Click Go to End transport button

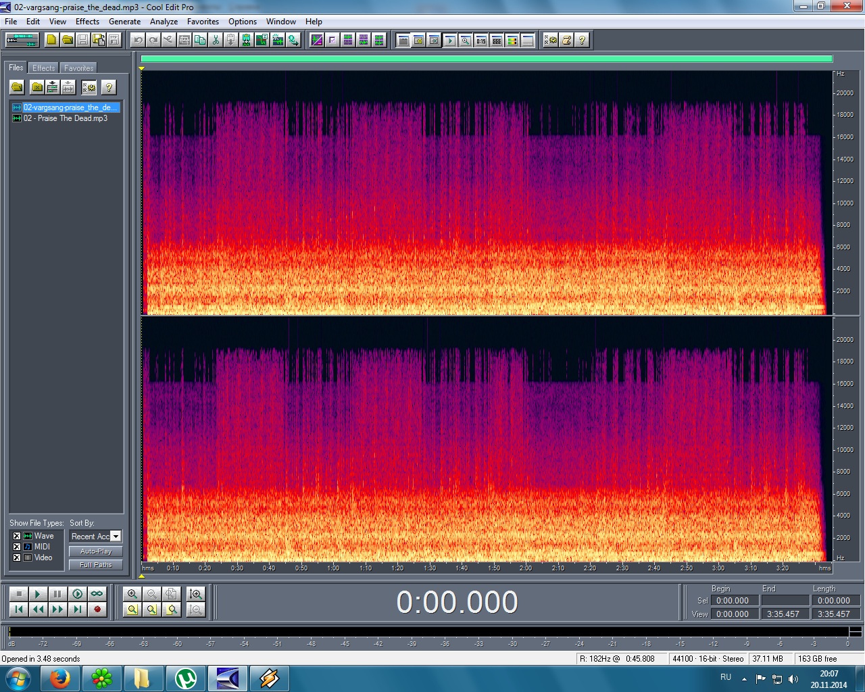(x=78, y=610)
